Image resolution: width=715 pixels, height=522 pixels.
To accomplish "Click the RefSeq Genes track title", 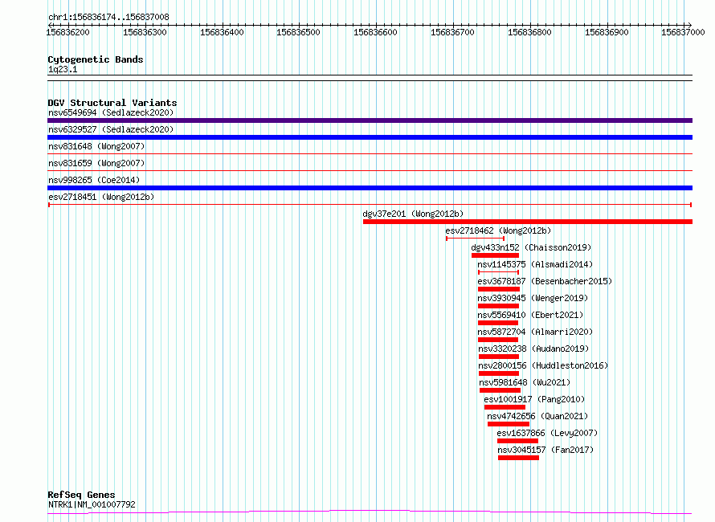I will [x=81, y=495].
